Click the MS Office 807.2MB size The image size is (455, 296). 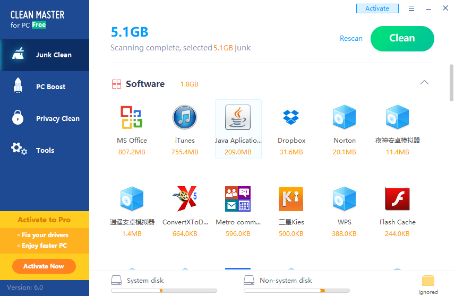132,152
